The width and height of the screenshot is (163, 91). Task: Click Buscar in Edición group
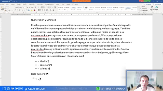(x=143, y=7)
